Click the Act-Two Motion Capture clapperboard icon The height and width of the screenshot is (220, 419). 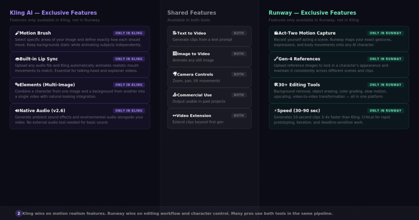pos(276,33)
